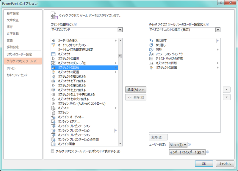
Task: Select オートシェイプの既定値に設定 in the command list
Action: click(x=84, y=49)
